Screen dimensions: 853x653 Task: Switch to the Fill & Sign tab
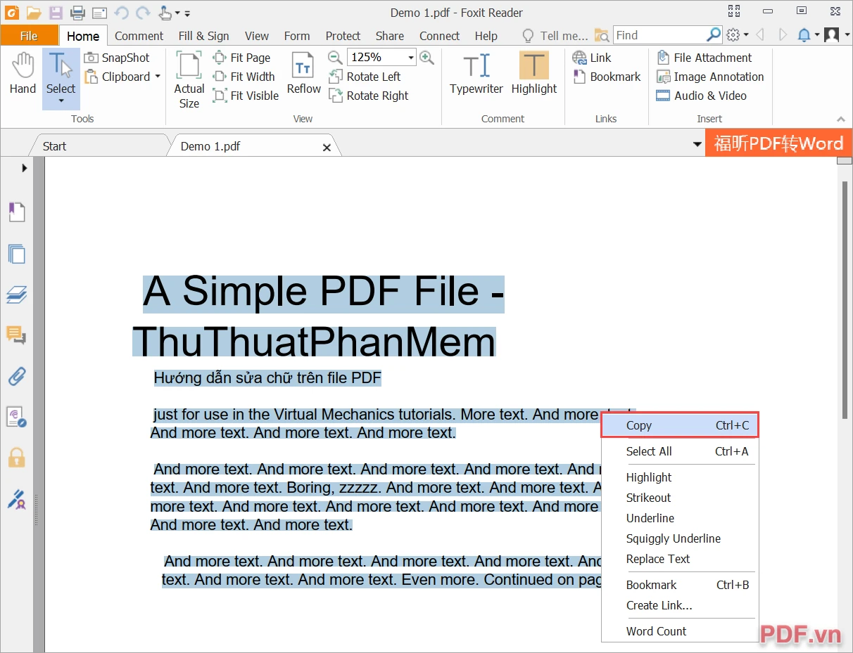point(203,36)
